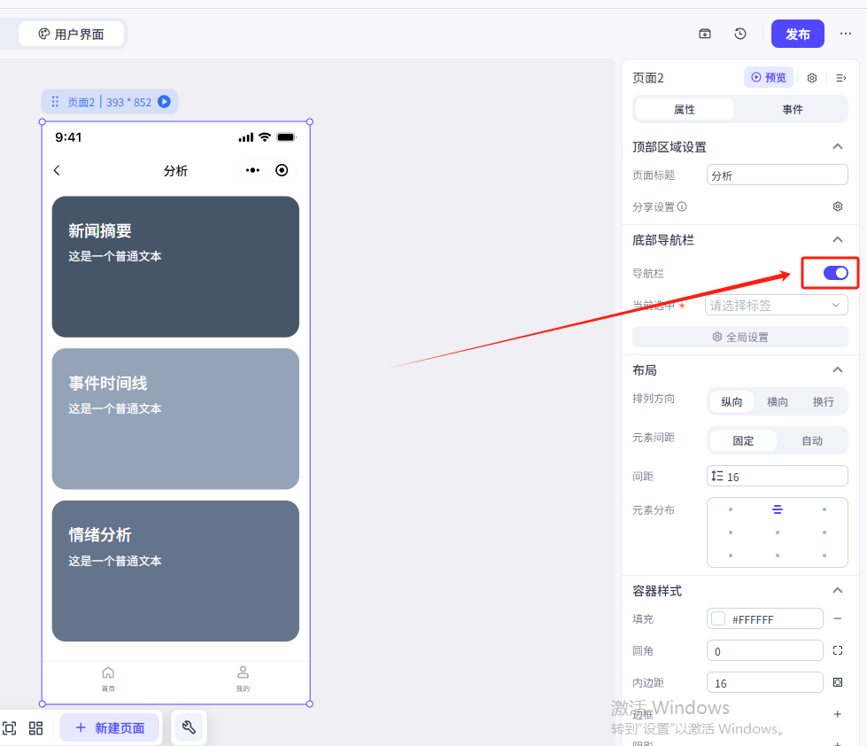This screenshot has height=746, width=867.
Task: Open page settings gear next to 预览
Action: [812, 78]
